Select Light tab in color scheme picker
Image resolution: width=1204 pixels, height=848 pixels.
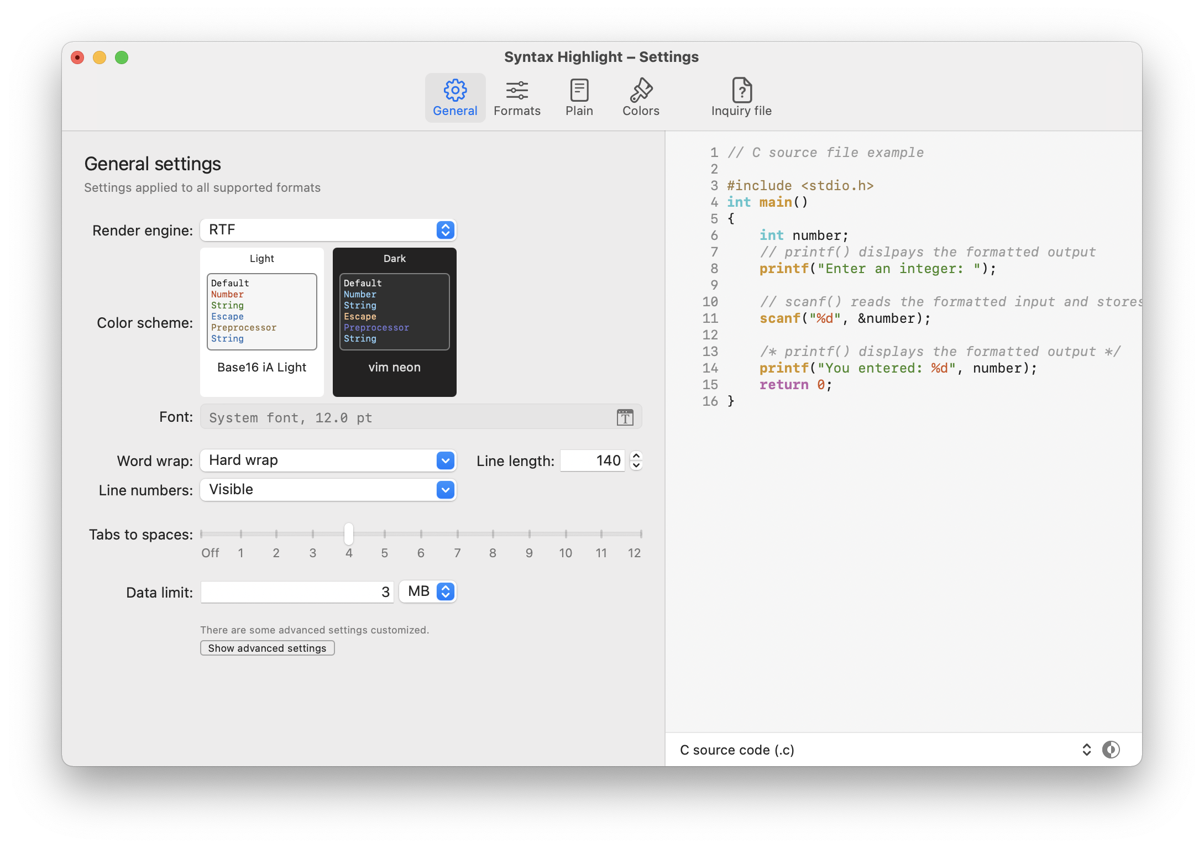point(261,258)
